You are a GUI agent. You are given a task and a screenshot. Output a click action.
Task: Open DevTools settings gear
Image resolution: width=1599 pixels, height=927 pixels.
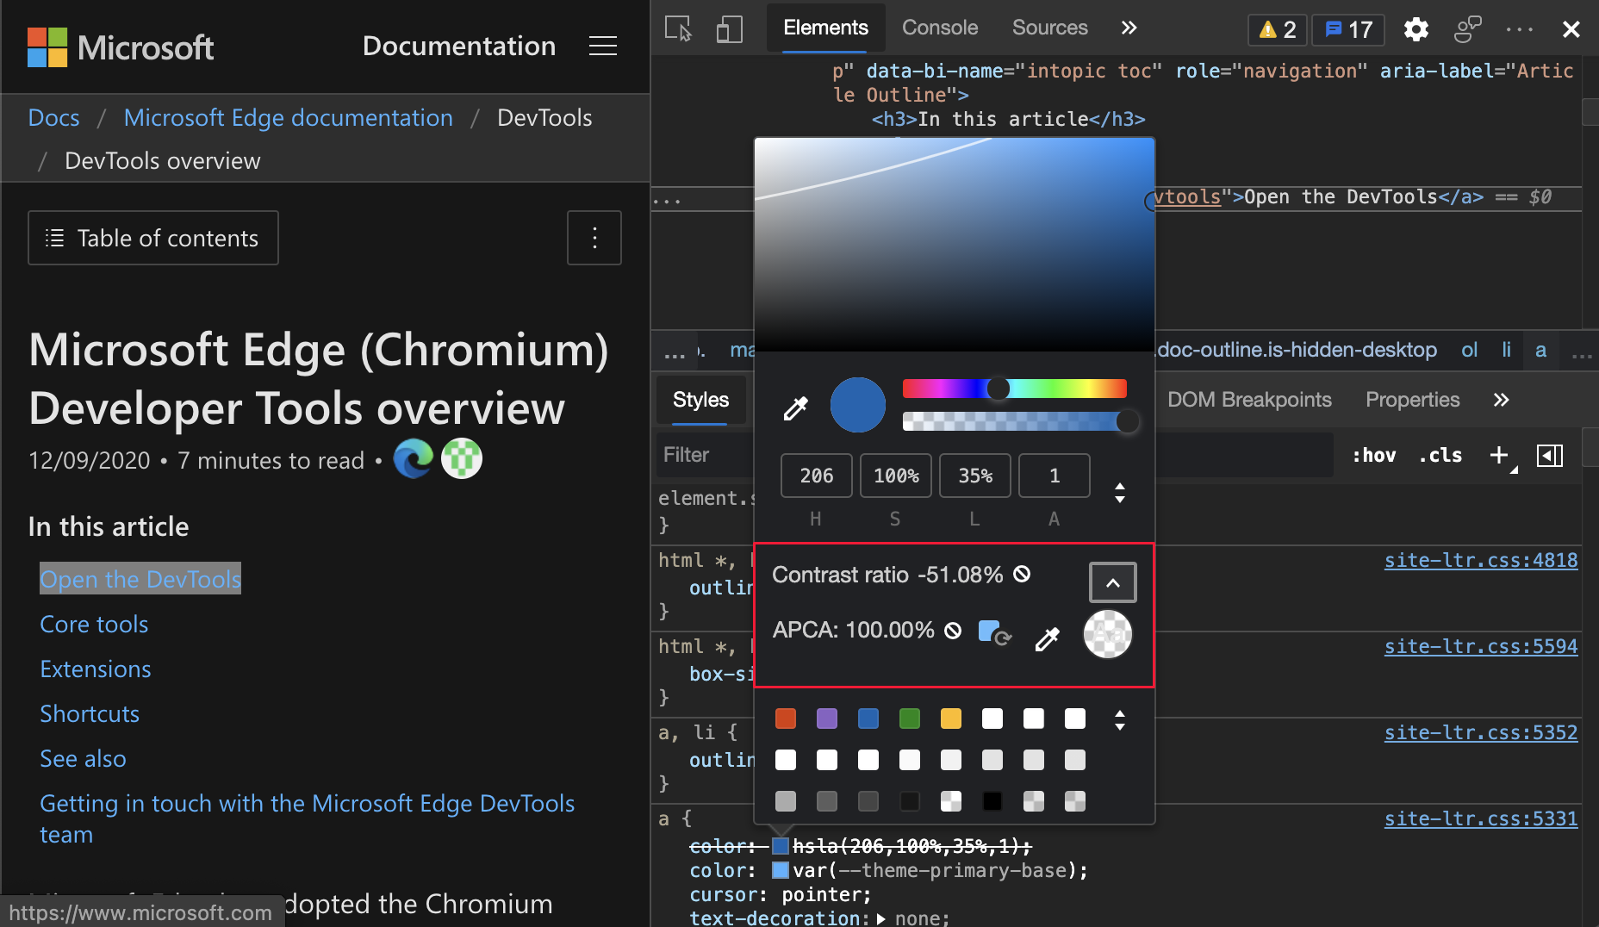pos(1415,28)
